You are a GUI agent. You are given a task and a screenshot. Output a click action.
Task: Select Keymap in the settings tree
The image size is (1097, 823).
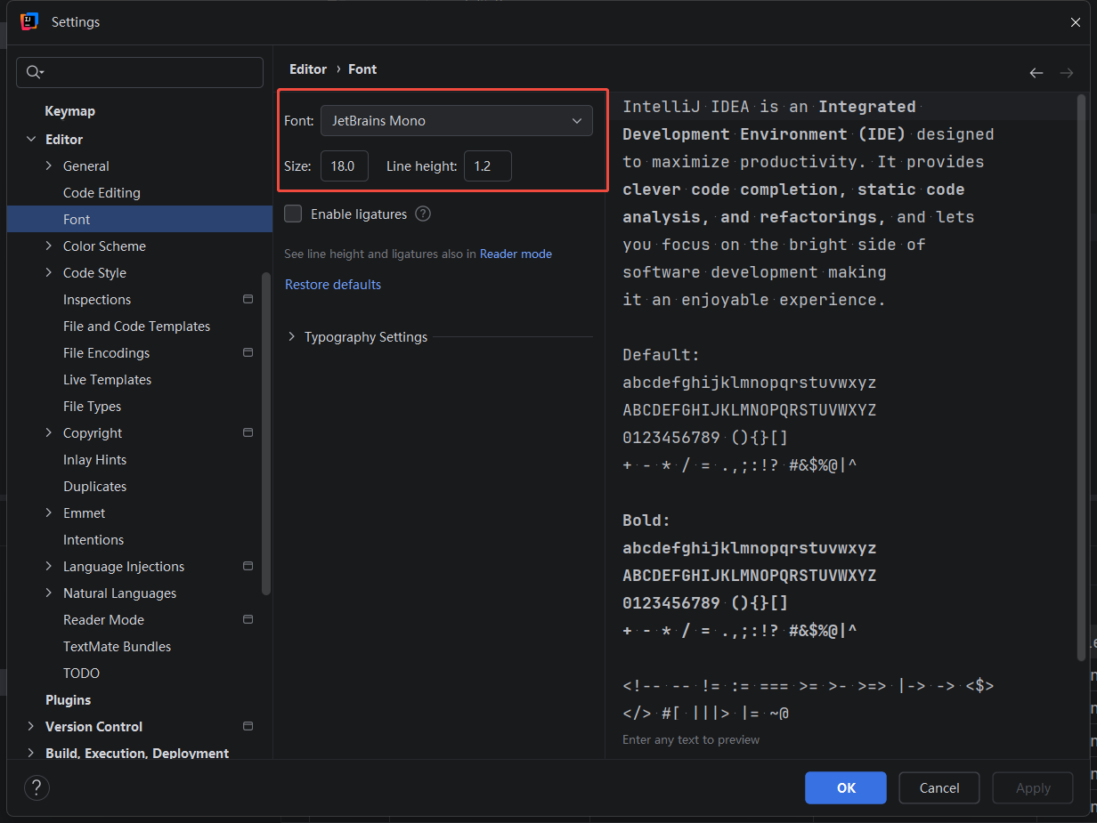(70, 111)
